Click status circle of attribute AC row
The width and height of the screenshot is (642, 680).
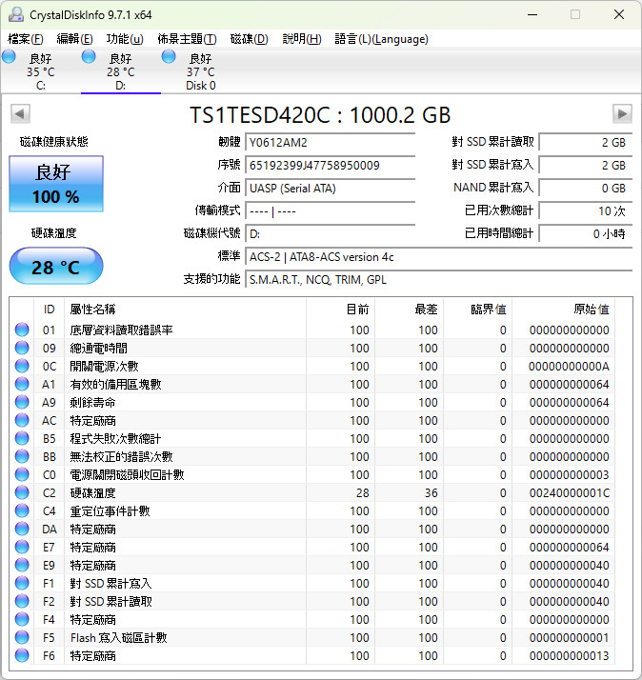pyautogui.click(x=22, y=420)
